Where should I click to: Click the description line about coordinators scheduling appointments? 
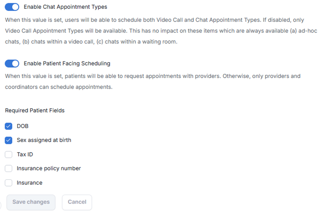[x=59, y=87]
